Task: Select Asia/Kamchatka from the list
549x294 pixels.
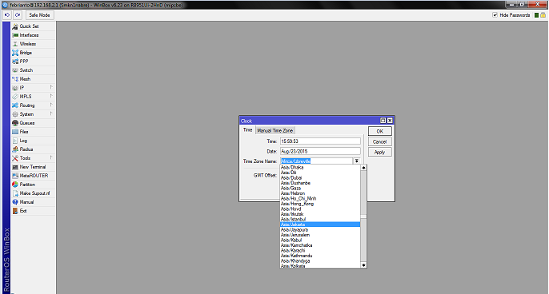Action: click(320, 245)
